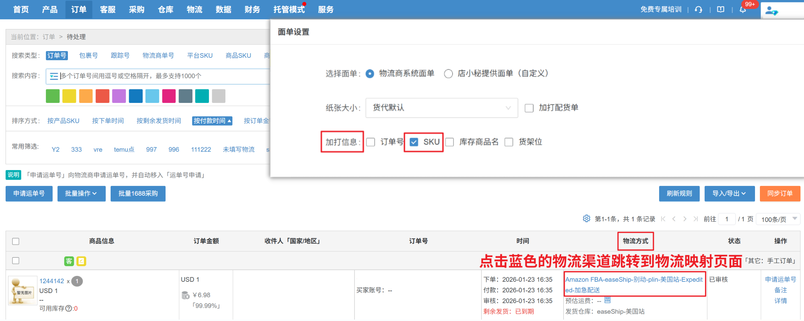
Task: Click the green 客 order tag icon
Action: pos(69,261)
